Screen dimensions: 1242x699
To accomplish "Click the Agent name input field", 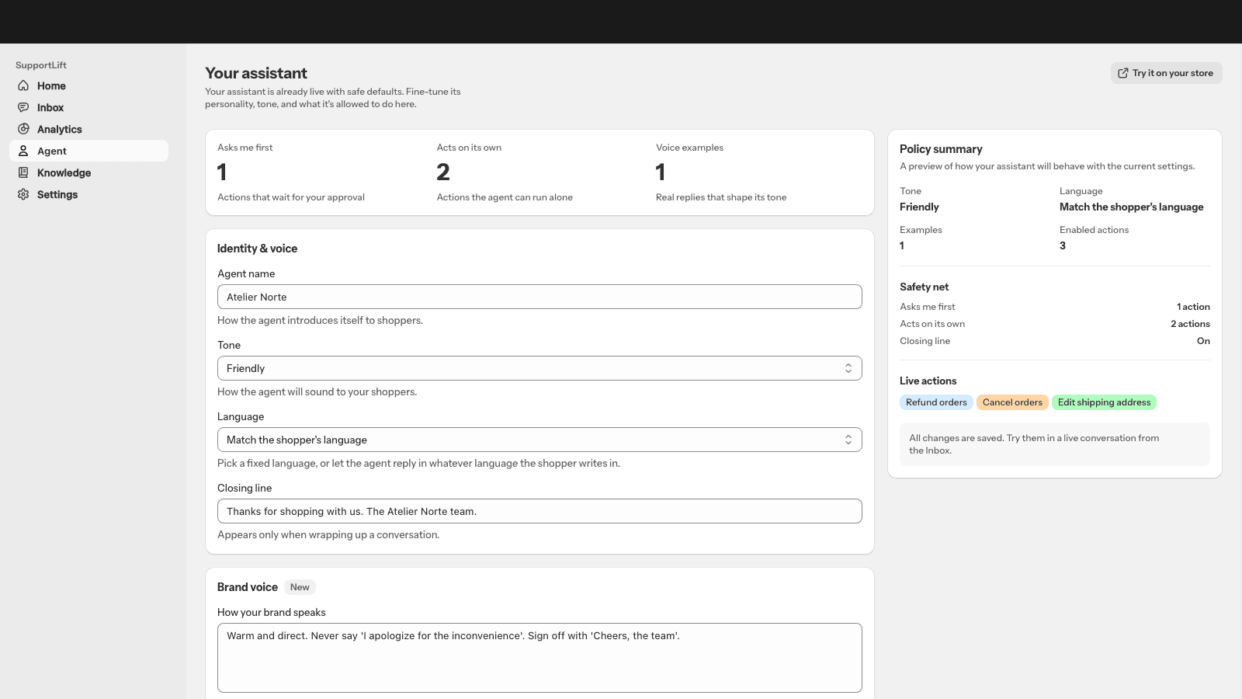I will click(x=539, y=297).
